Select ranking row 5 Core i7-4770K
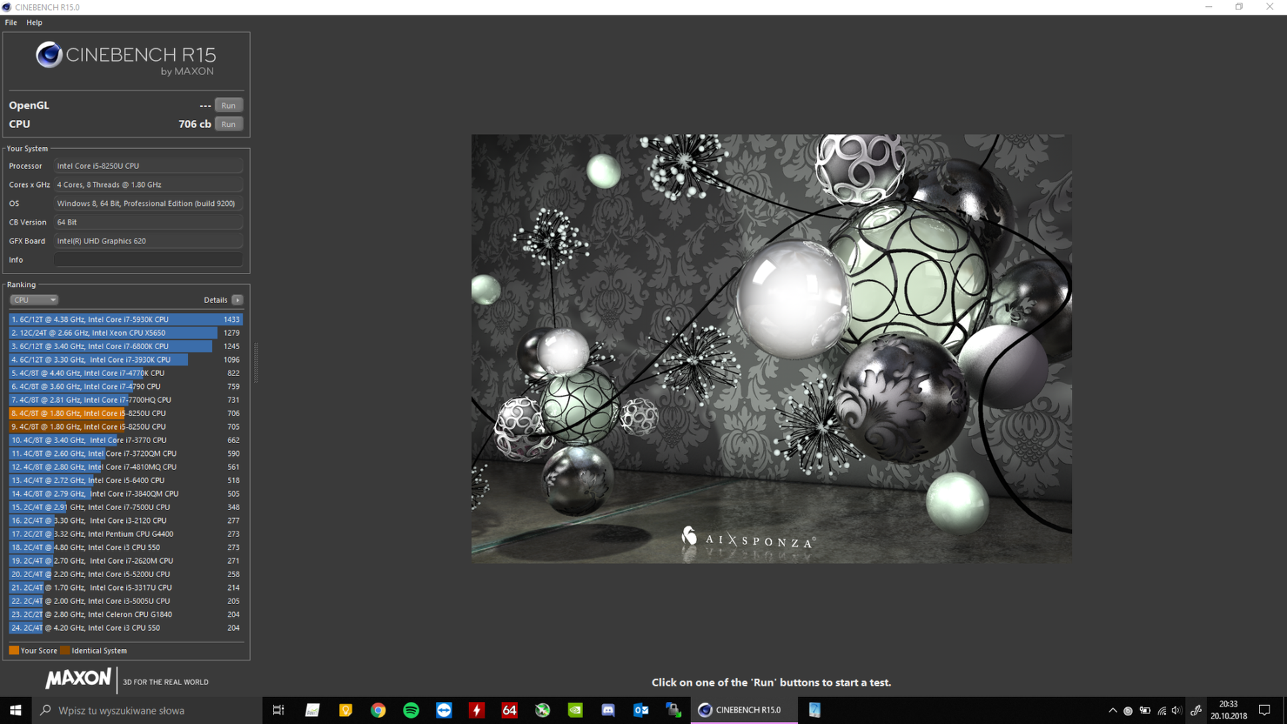This screenshot has width=1287, height=724. coord(126,373)
